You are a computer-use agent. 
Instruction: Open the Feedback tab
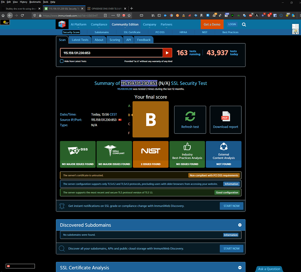coord(144,40)
